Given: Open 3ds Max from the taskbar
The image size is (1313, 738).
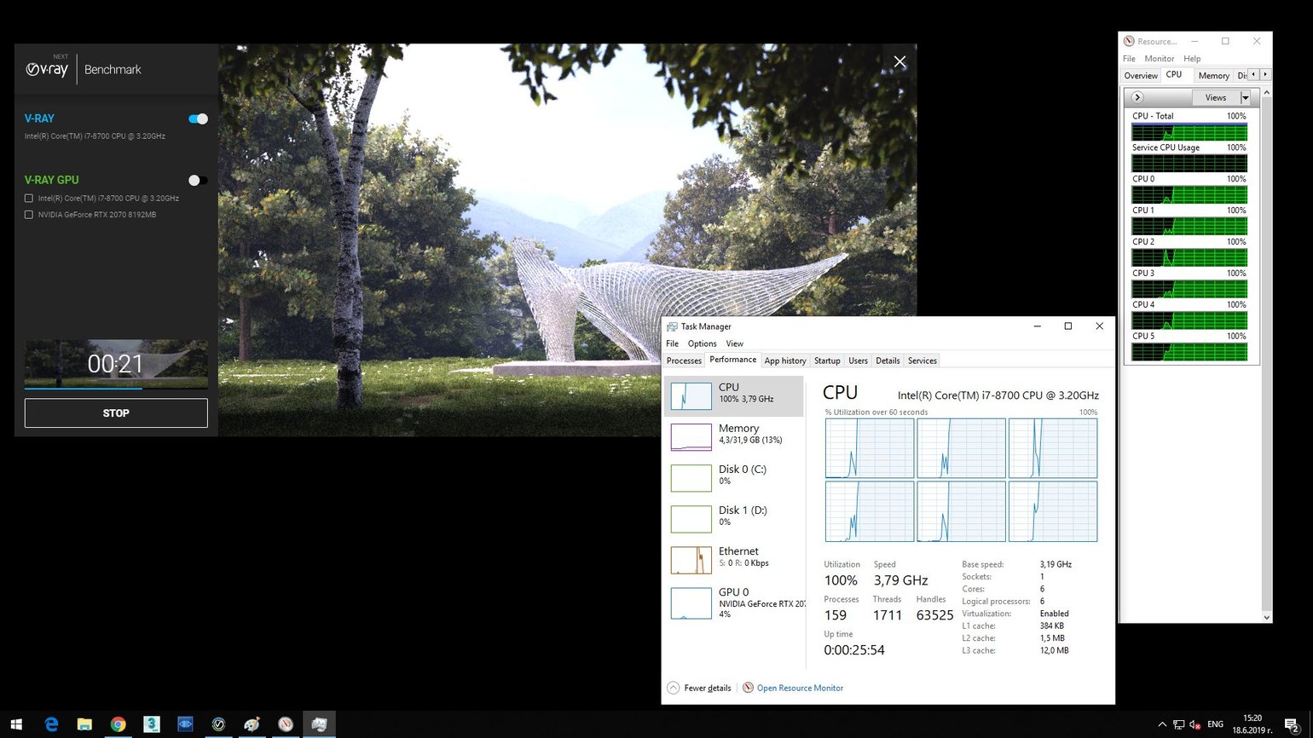Looking at the screenshot, I should [x=152, y=724].
